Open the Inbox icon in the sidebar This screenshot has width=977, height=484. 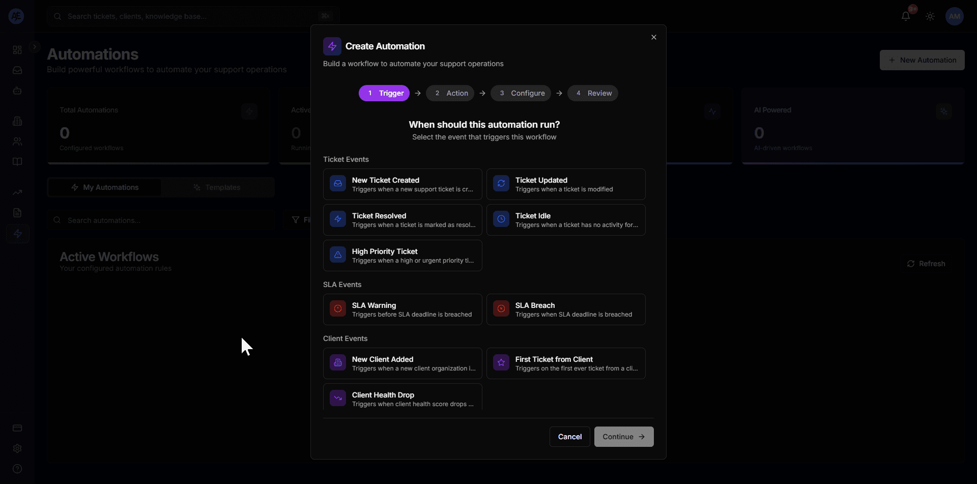click(x=17, y=70)
